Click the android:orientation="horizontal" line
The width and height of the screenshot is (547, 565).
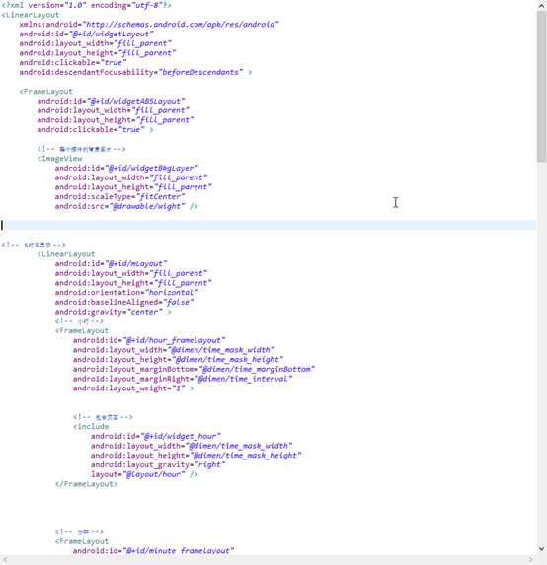[126, 292]
